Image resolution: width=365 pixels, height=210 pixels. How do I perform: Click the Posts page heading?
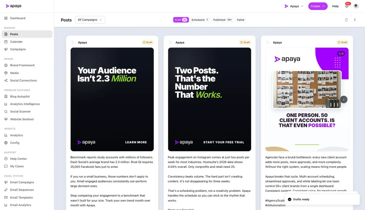coord(66,20)
